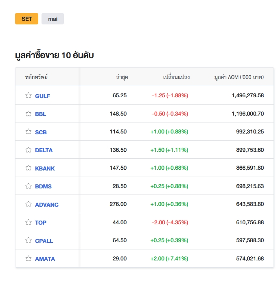
Task: Select BBL last price 148.50
Action: pos(118,114)
